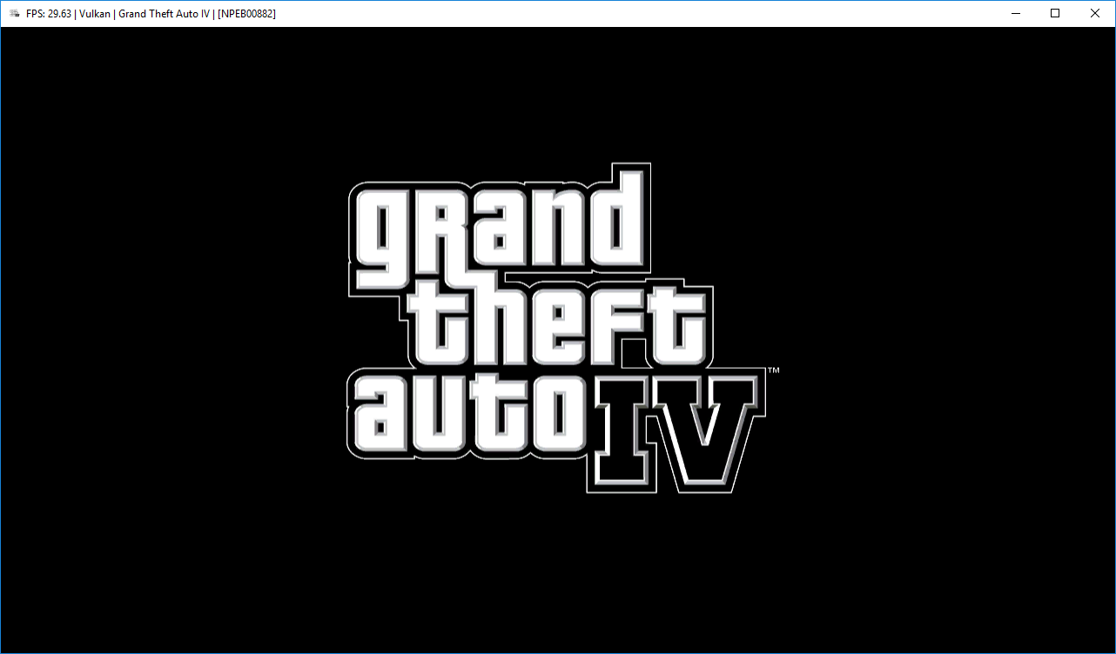
Task: Click the "FPS: 29.63" title bar text
Action: click(48, 14)
